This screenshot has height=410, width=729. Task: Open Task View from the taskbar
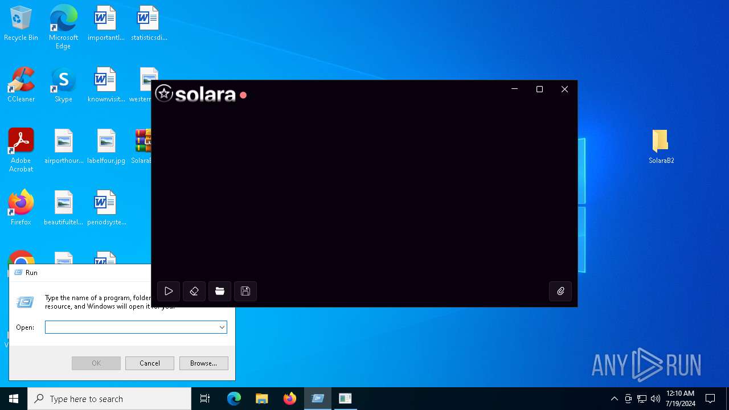coord(205,399)
